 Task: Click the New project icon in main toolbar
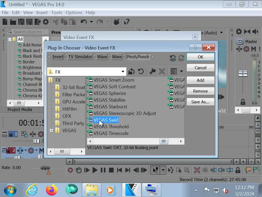pos(5,22)
